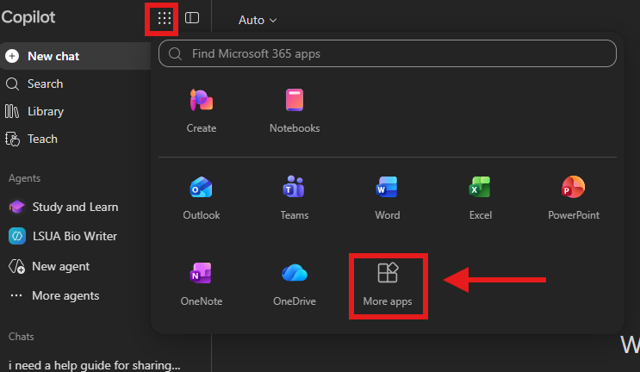The height and width of the screenshot is (372, 640).
Task: Launch Teams from the app grid
Action: point(295,198)
